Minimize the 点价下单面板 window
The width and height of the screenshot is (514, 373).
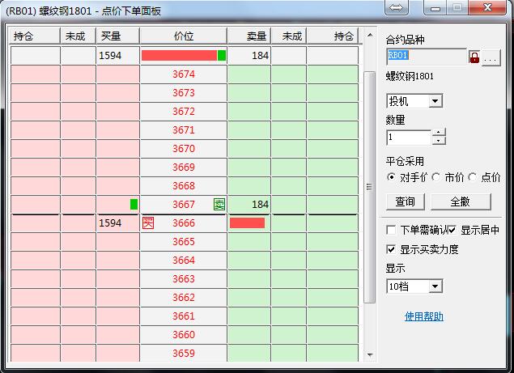pos(435,7)
